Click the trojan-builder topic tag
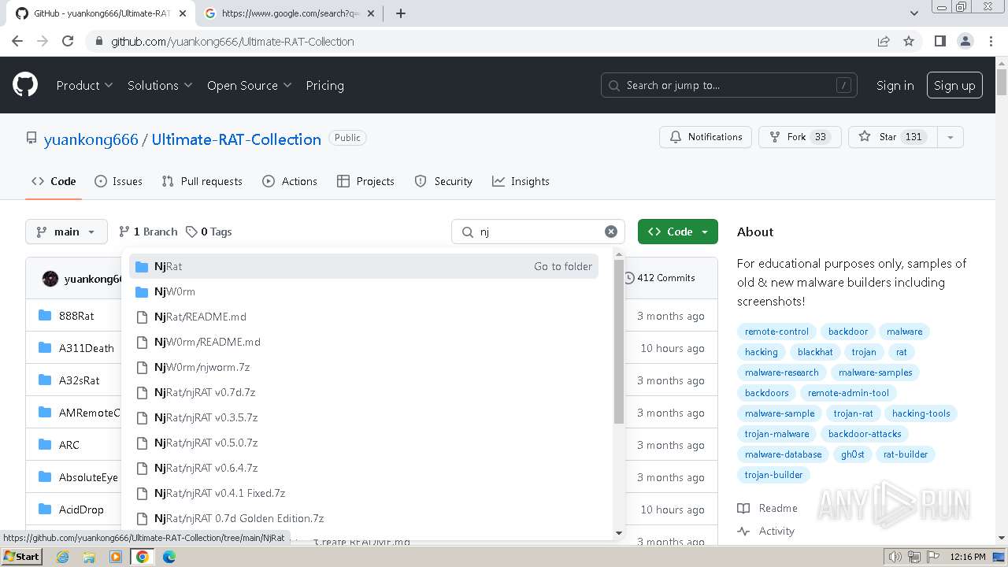The width and height of the screenshot is (1008, 567). (x=774, y=475)
